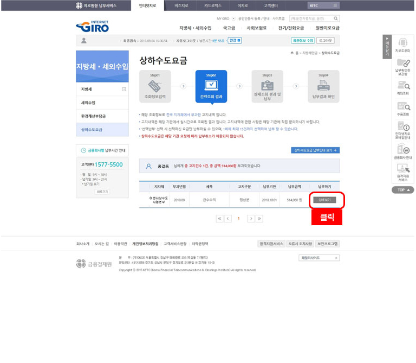Click the home icon in breadcrumb
This screenshot has width=416, height=363.
292,53
